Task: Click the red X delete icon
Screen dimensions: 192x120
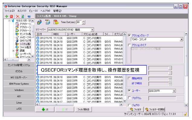Action: 18,16
